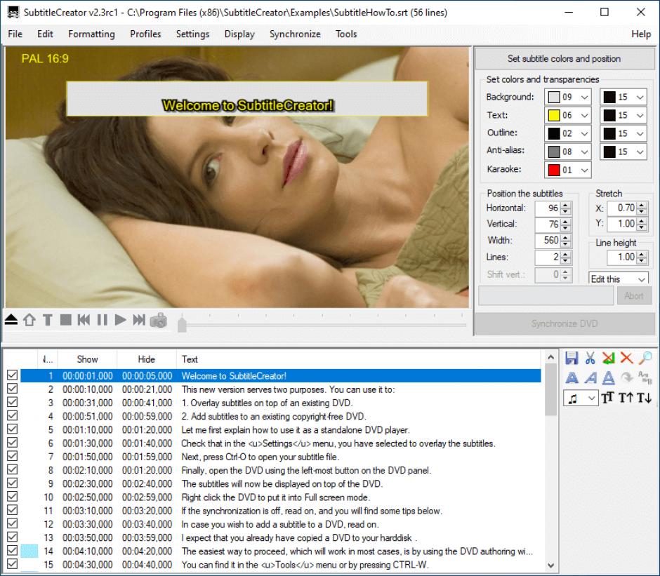Click the red X with green arrow icon

[608, 358]
